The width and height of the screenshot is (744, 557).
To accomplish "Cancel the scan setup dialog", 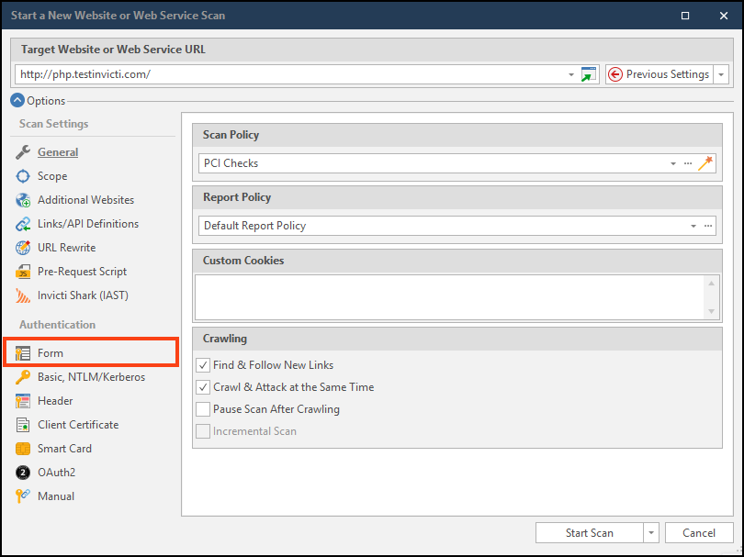I will click(698, 532).
